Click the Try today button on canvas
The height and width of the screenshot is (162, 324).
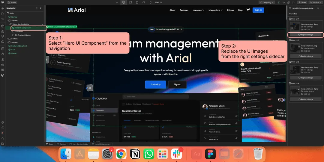pyautogui.click(x=156, y=84)
